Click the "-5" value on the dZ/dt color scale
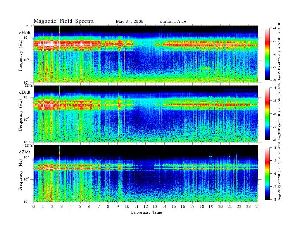307x237 pixels. click(x=274, y=161)
